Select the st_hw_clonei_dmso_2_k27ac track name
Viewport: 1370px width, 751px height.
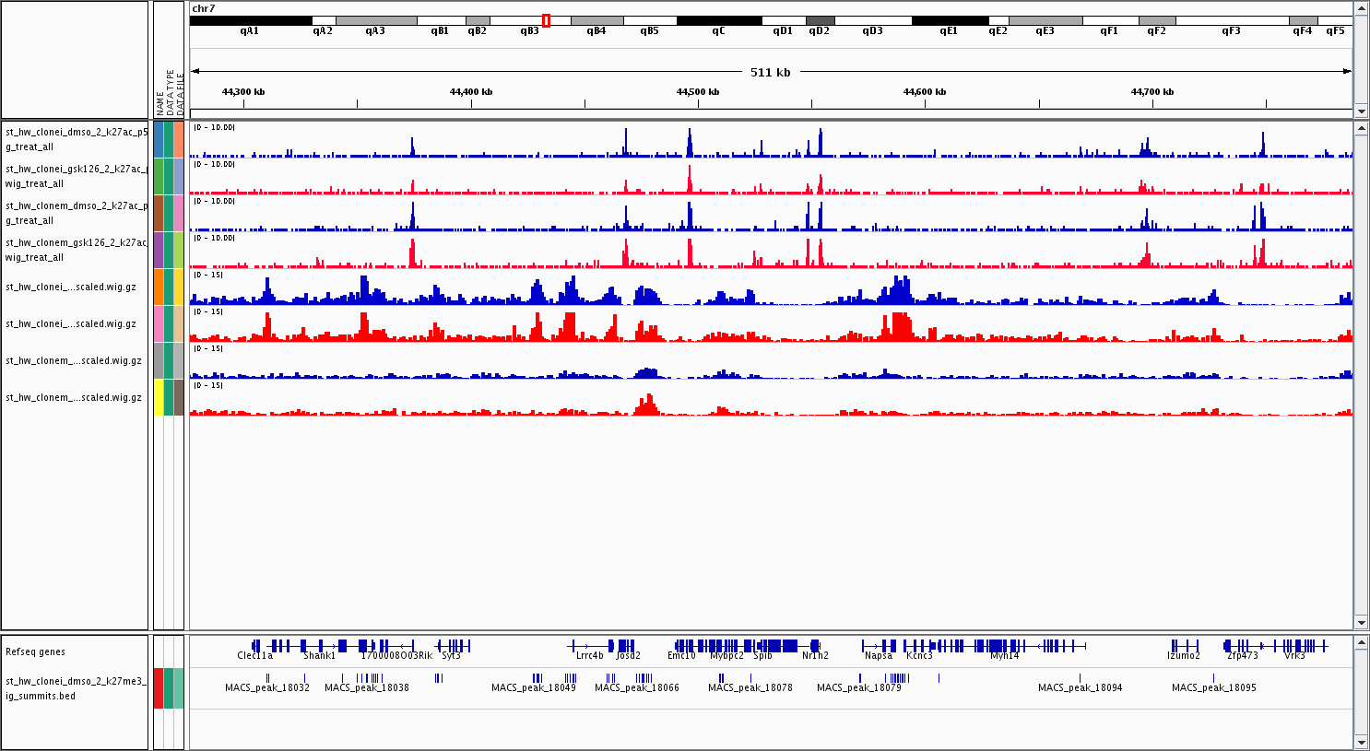point(76,139)
